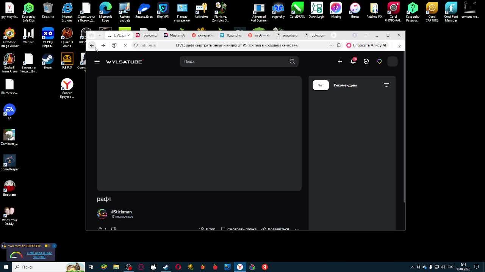
Task: Stop loading the page
Action: pyautogui.click(x=125, y=45)
